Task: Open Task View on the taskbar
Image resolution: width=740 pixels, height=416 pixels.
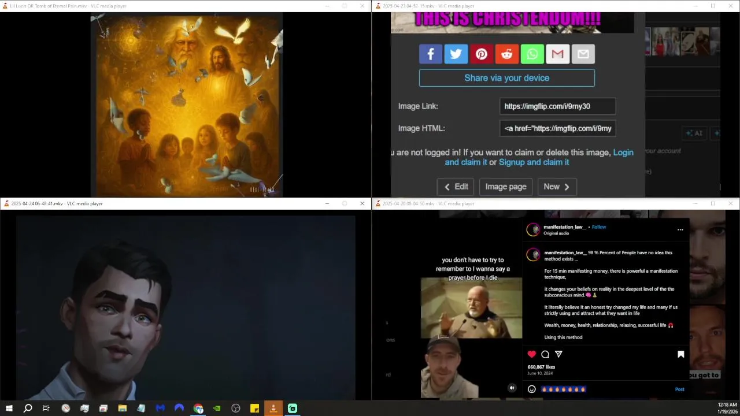Action: [46, 408]
